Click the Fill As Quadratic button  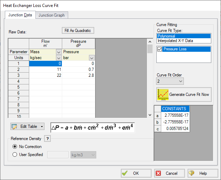tap(78, 31)
